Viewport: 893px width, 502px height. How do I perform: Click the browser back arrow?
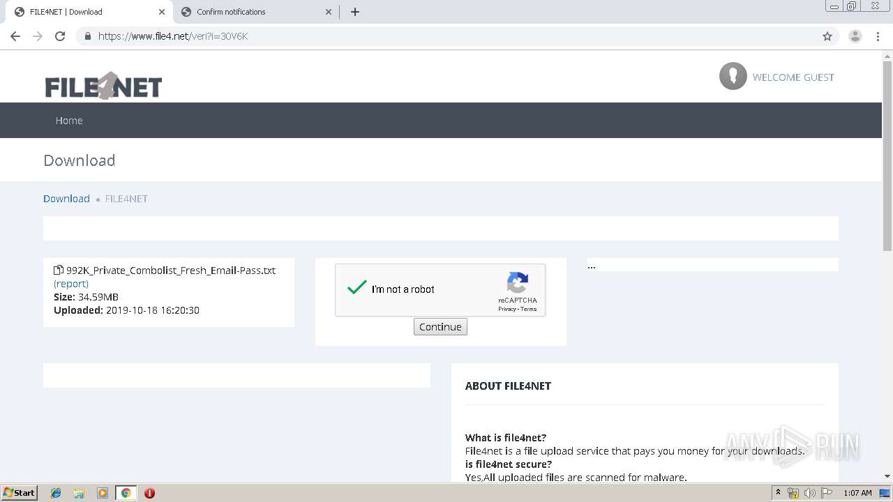[15, 36]
